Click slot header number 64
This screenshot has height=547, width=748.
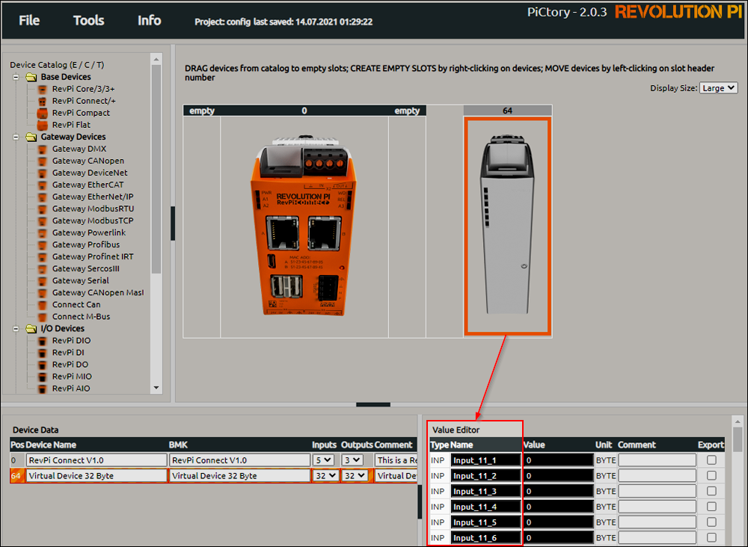point(508,111)
